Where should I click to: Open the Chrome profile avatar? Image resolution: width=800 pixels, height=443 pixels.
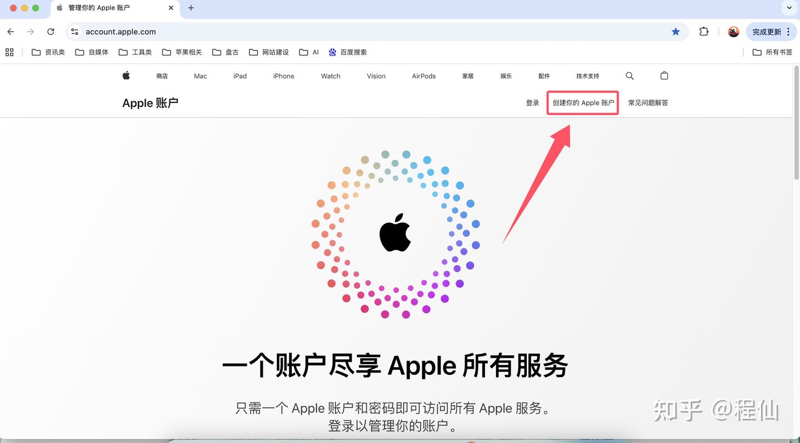[733, 32]
